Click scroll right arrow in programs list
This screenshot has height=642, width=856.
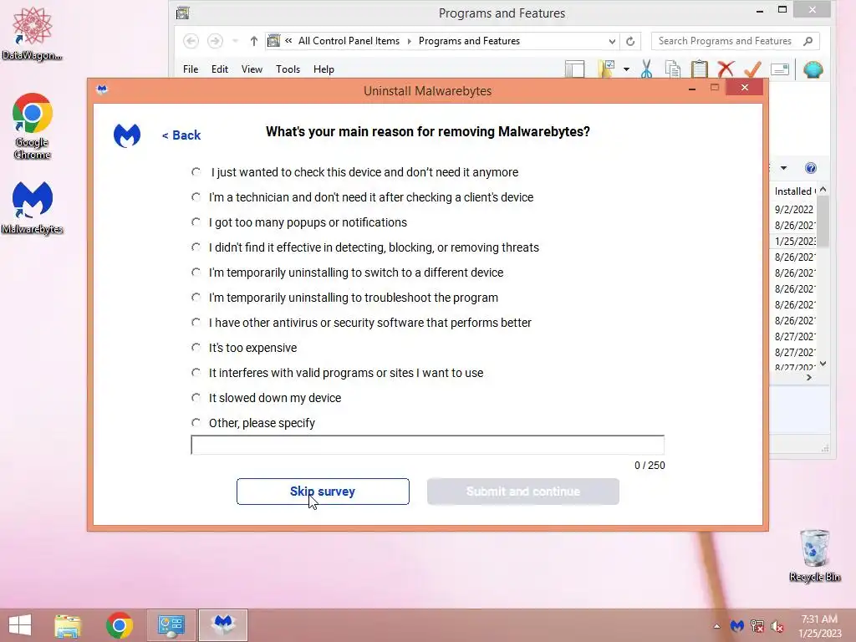pyautogui.click(x=809, y=377)
